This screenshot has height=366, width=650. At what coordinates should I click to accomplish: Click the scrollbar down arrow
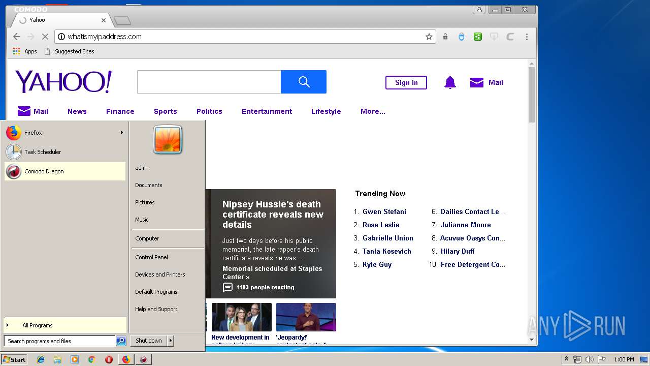click(532, 340)
